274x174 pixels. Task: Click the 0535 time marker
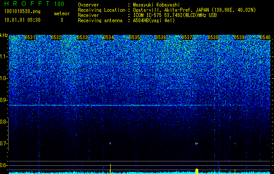tap(135, 37)
